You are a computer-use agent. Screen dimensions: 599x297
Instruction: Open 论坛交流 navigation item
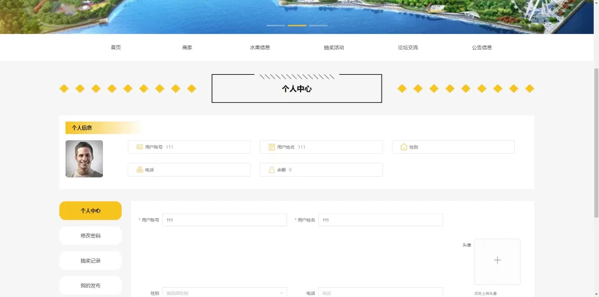(x=408, y=47)
